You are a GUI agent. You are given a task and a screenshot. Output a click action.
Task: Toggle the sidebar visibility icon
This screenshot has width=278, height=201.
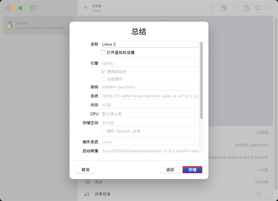[33, 8]
